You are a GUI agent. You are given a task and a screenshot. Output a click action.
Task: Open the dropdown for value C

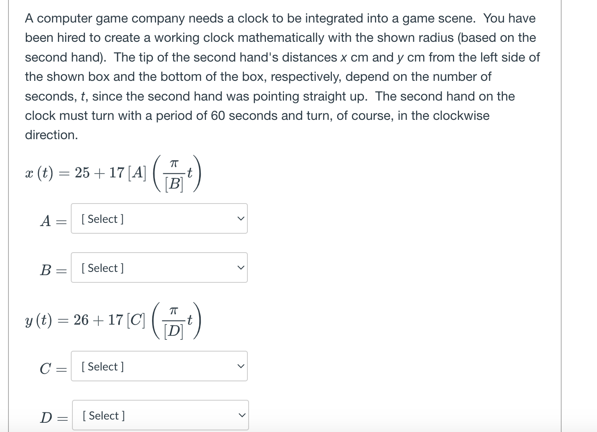[159, 366]
